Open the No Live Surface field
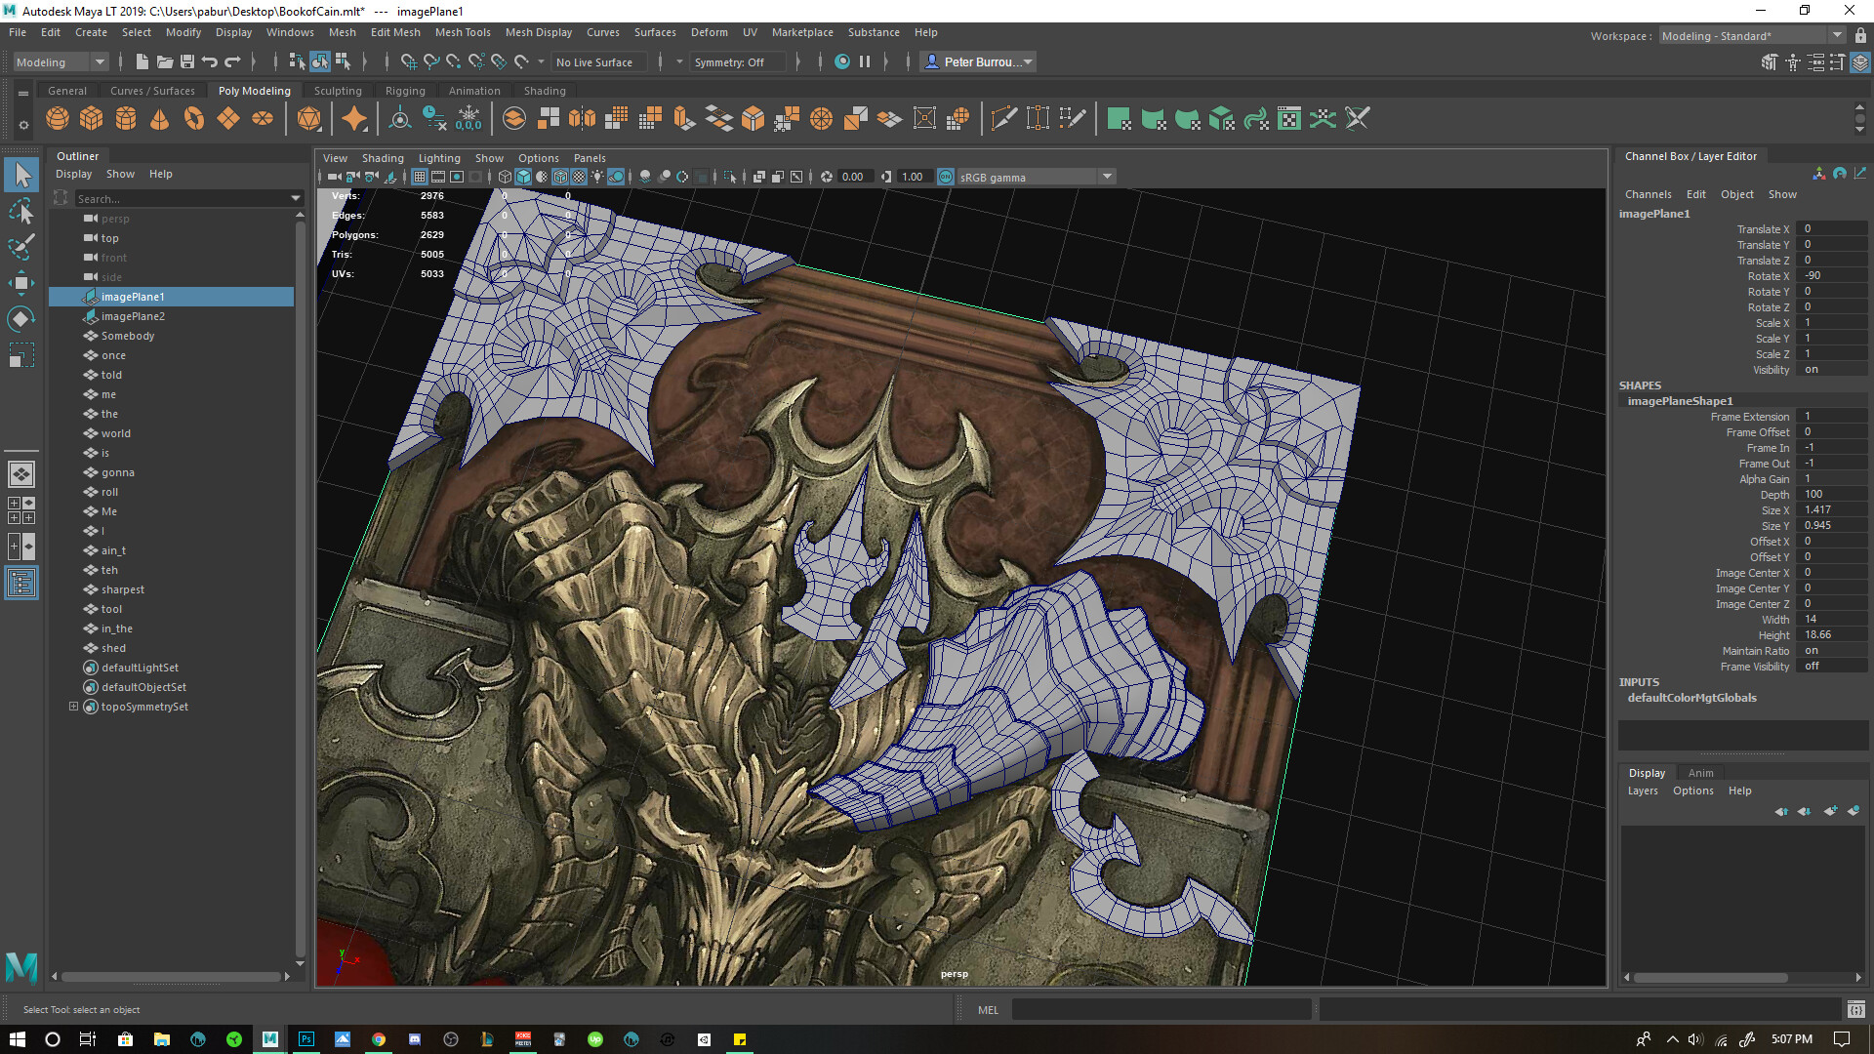The width and height of the screenshot is (1874, 1054). pos(601,61)
